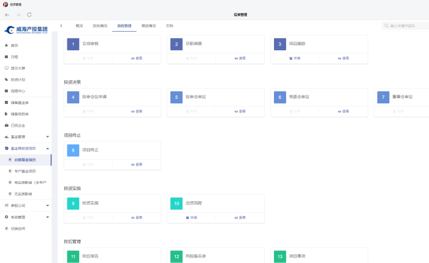The width and height of the screenshot is (429, 263).
Task: Click the number 8 项目终止 step badge
Action: [x=74, y=150]
